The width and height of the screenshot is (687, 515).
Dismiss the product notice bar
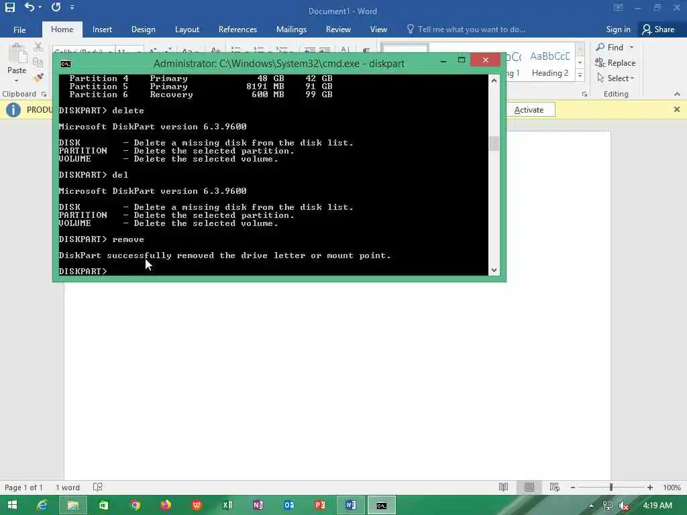(676, 109)
